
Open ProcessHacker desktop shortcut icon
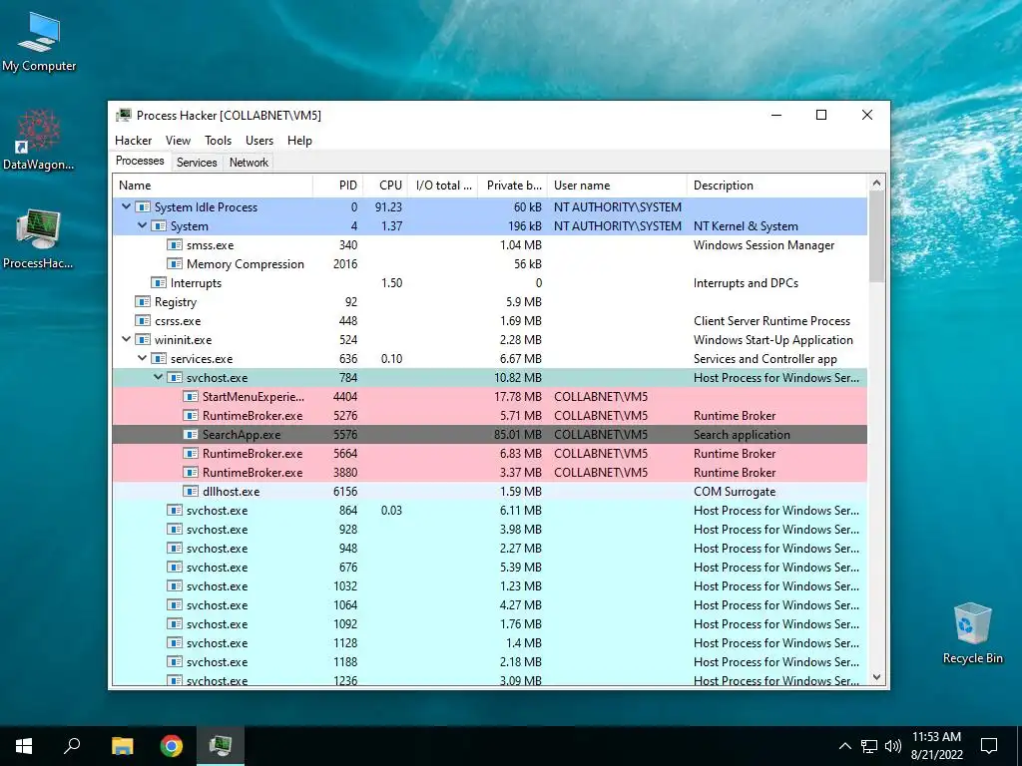[x=39, y=239]
